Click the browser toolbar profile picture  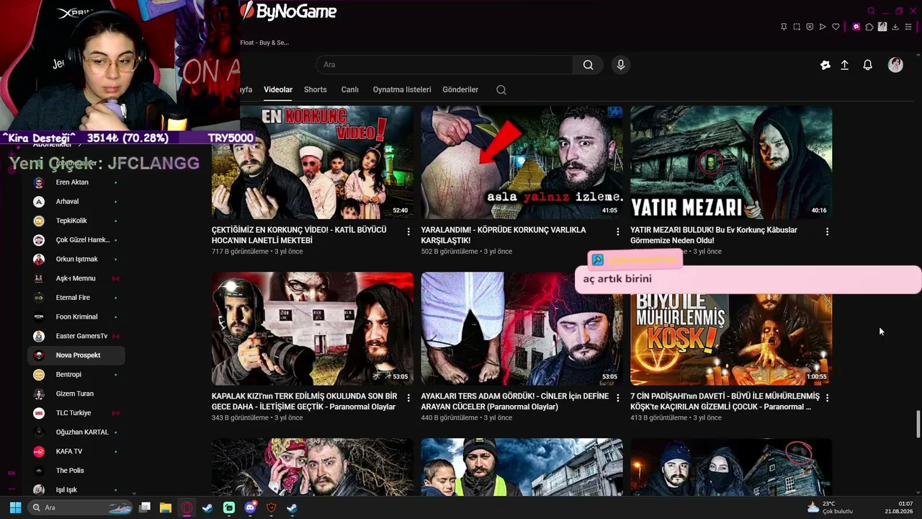tap(882, 27)
